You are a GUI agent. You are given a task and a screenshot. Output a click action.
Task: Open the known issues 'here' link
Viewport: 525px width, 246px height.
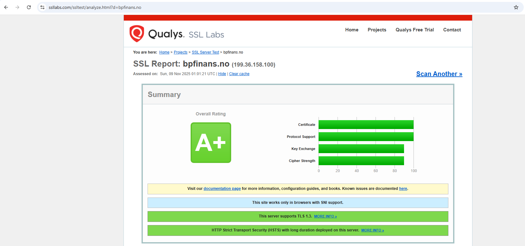point(403,189)
